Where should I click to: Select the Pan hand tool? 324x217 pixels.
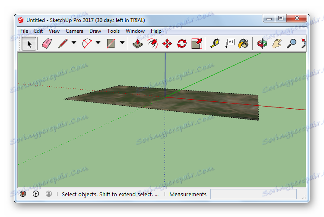(x=277, y=44)
